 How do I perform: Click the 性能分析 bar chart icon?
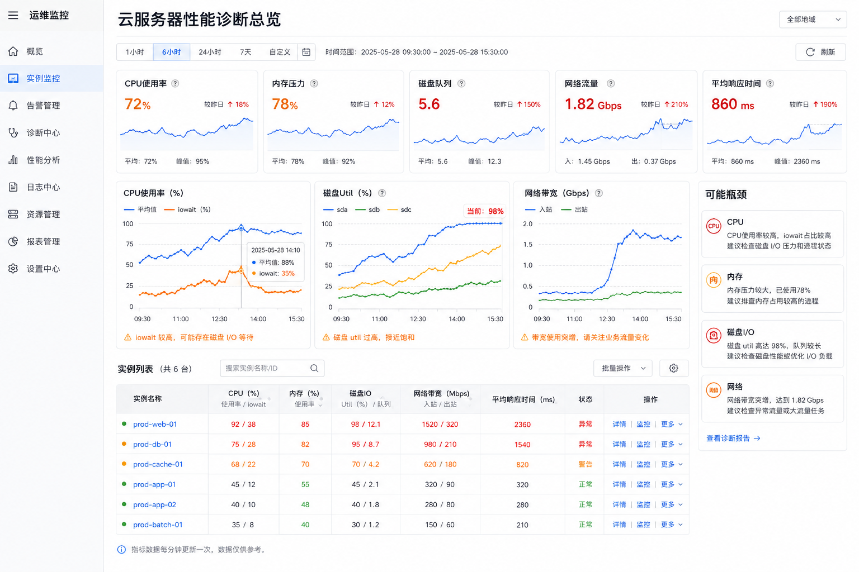(x=13, y=160)
